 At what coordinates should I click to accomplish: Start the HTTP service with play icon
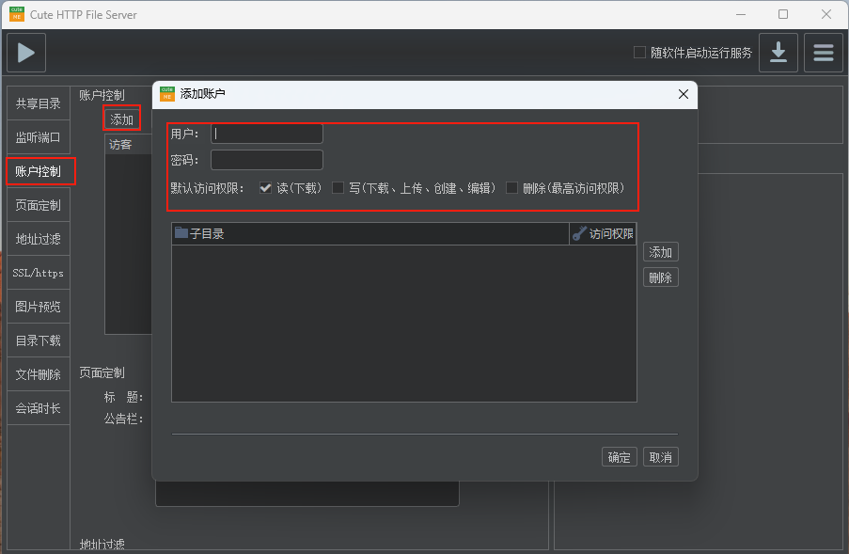point(24,53)
